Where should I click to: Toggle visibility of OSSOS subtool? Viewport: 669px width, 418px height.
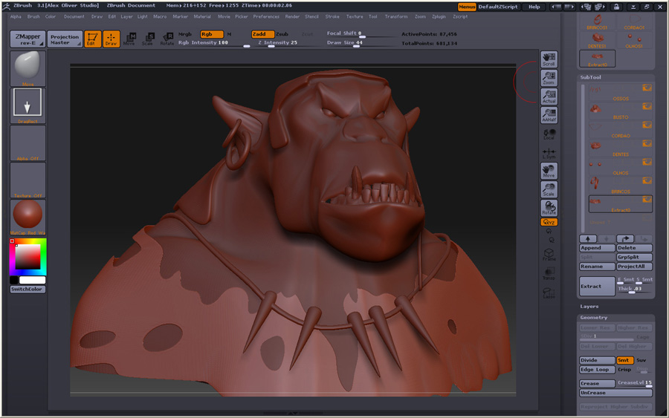647,88
